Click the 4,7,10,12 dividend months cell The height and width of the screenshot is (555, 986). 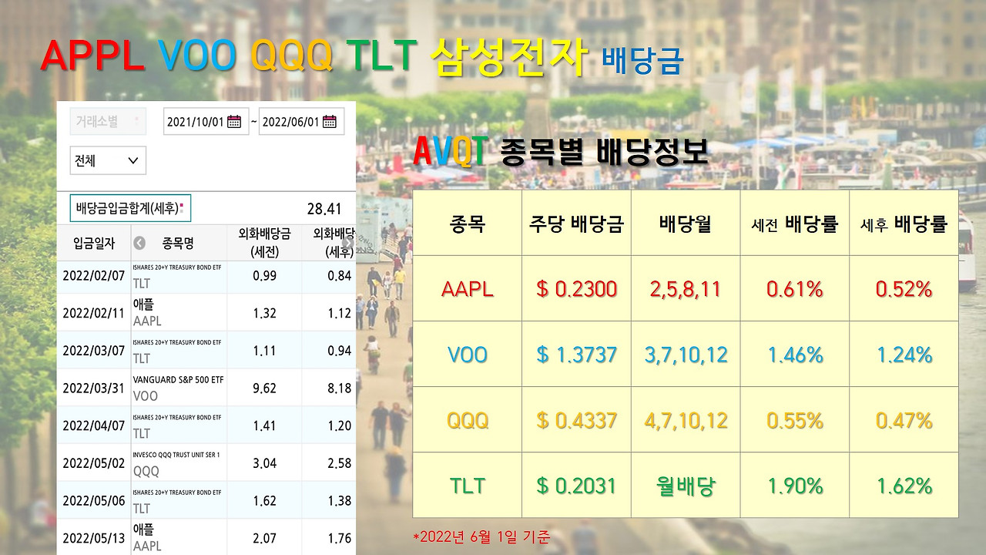tap(686, 420)
